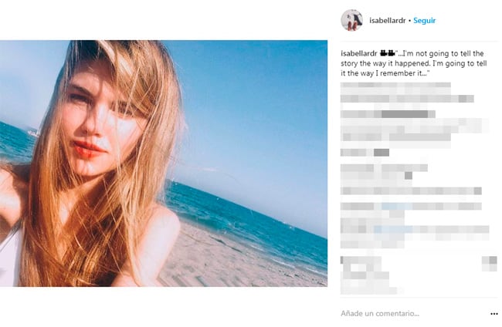Open the three-dot more options menu
Screen dimensions: 502x327
point(494,314)
